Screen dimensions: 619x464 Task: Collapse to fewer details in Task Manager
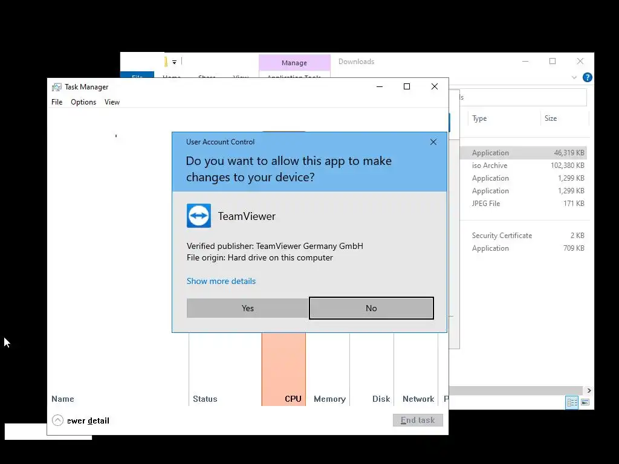[x=80, y=420]
